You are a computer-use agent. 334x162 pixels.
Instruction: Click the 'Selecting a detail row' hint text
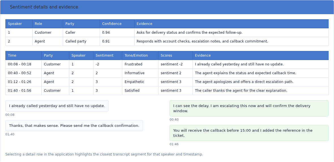pos(104,154)
